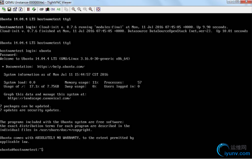
Task: Reset zoom to 100%
Action: 85,9
